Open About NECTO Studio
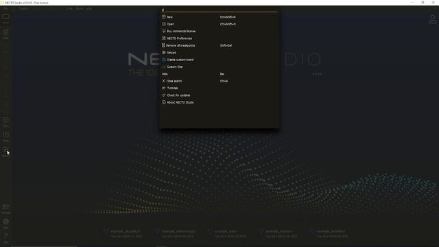Image resolution: width=439 pixels, height=247 pixels. coord(219,102)
